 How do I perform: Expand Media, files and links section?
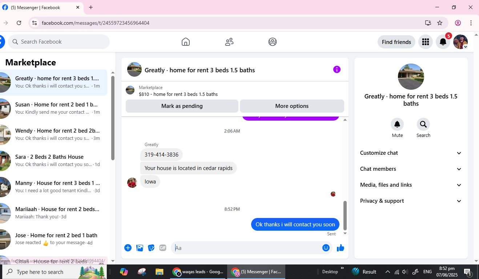coord(411,185)
